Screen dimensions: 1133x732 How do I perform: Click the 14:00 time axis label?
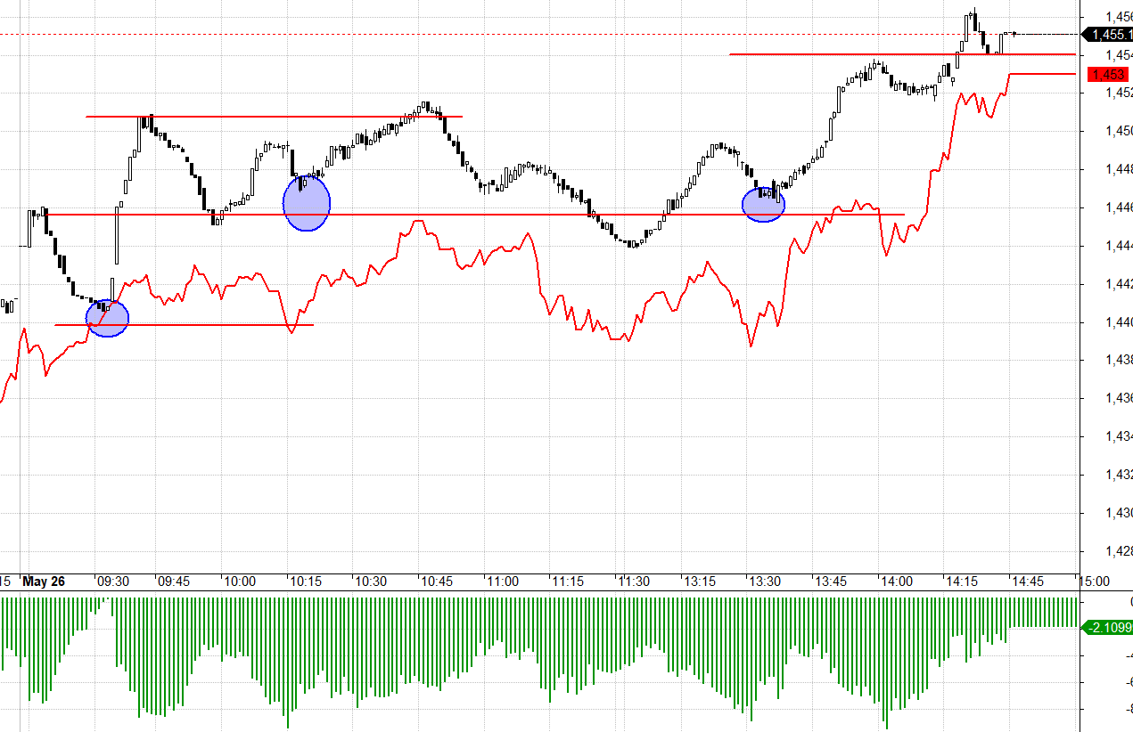click(x=896, y=582)
